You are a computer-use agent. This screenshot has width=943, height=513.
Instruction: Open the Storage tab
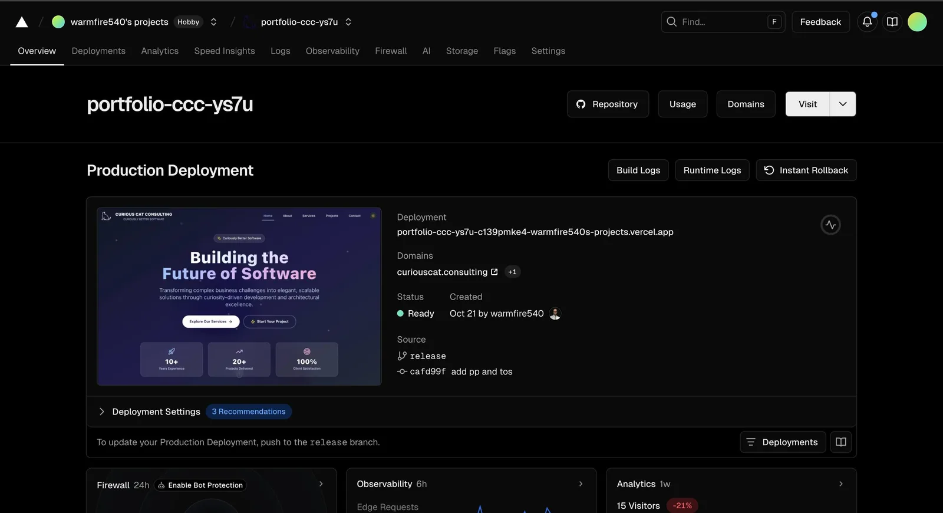click(x=462, y=51)
